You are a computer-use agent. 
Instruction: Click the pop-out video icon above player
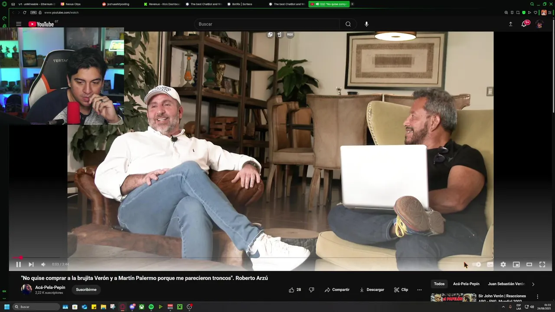270,35
